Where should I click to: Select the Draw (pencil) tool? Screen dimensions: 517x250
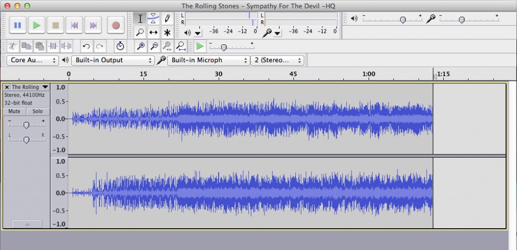pos(167,19)
